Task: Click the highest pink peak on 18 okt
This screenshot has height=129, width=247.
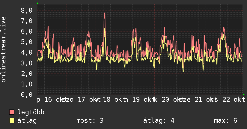Action: [x=105, y=13]
